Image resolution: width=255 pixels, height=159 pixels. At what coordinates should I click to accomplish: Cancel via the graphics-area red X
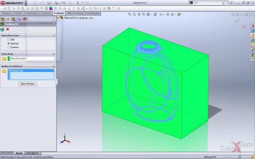point(244,26)
